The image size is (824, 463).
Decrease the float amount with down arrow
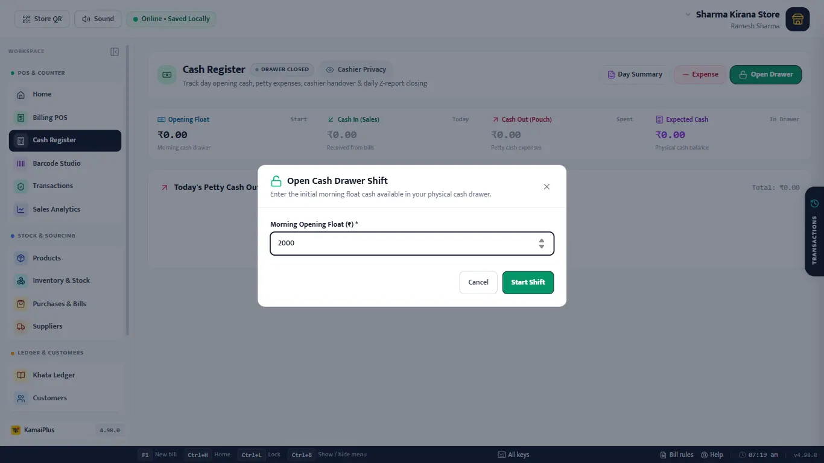(x=542, y=247)
